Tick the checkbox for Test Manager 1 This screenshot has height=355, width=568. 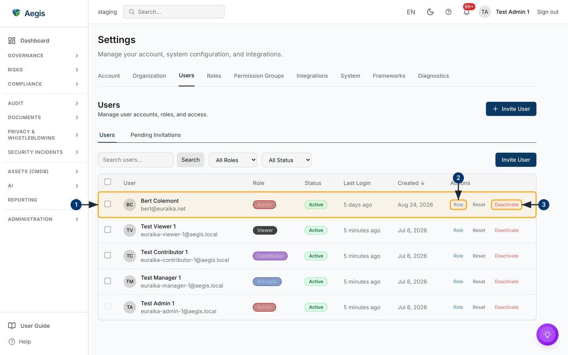pyautogui.click(x=108, y=281)
